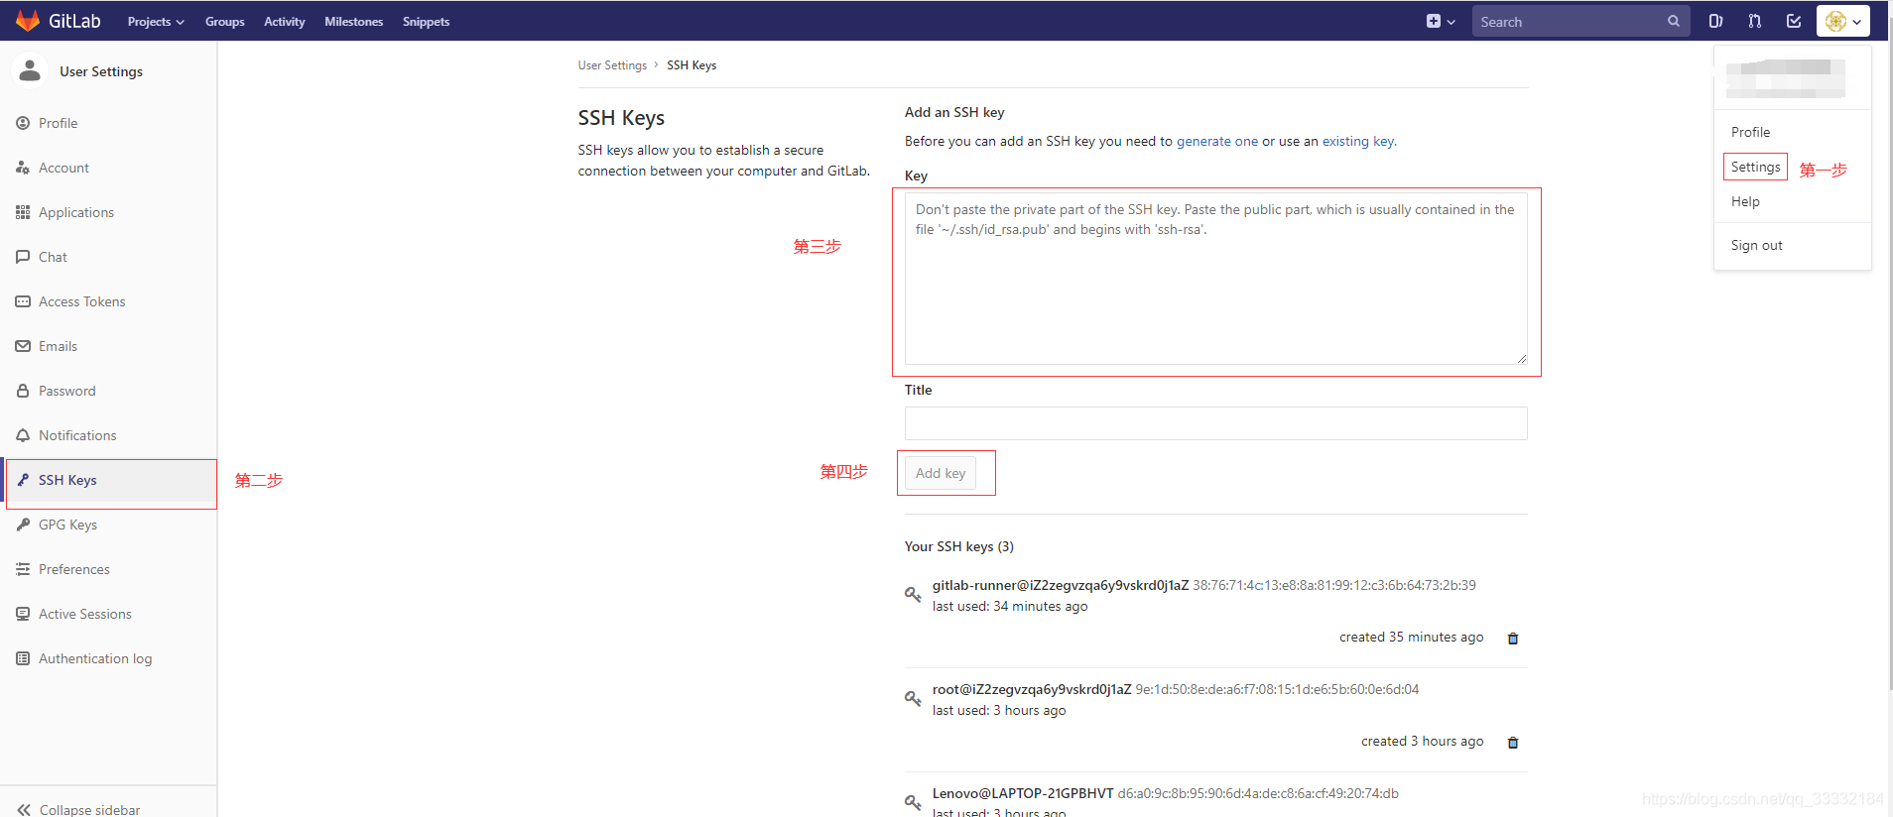Open the merge requests icon

[1755, 21]
